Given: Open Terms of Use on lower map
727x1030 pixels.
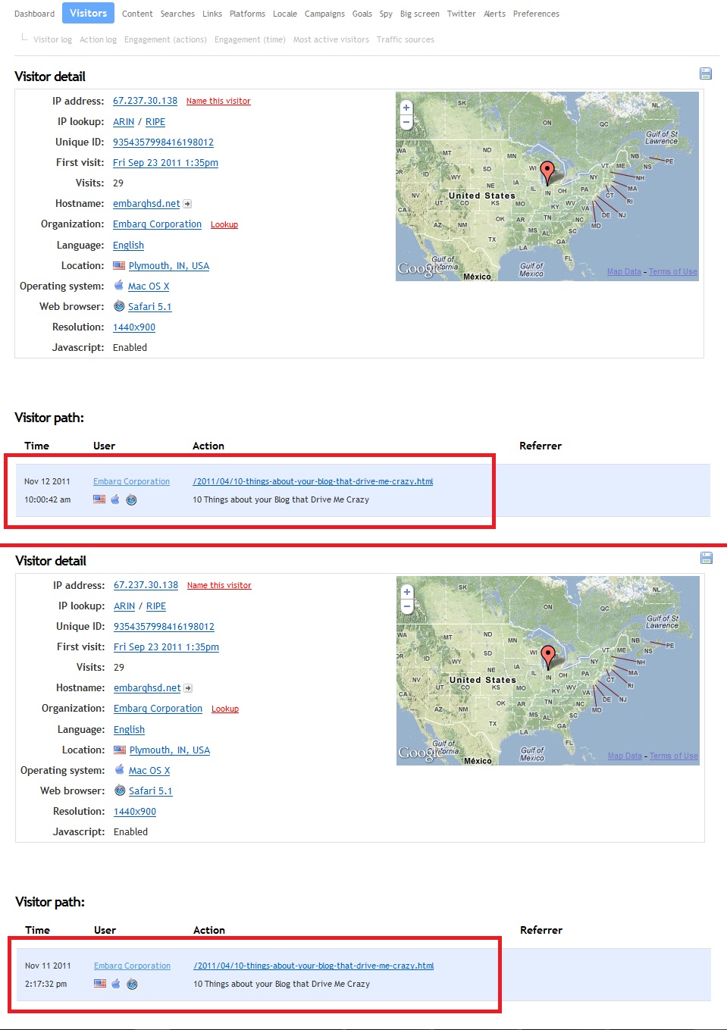Looking at the screenshot, I should (x=674, y=756).
